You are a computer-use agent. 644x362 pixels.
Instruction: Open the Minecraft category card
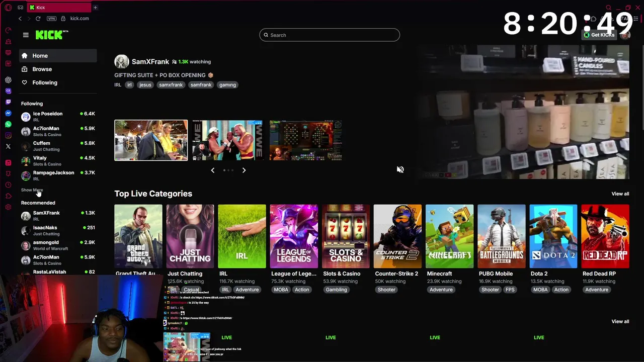tap(449, 236)
